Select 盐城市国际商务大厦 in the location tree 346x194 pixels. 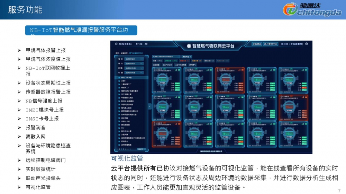[x=129, y=115]
